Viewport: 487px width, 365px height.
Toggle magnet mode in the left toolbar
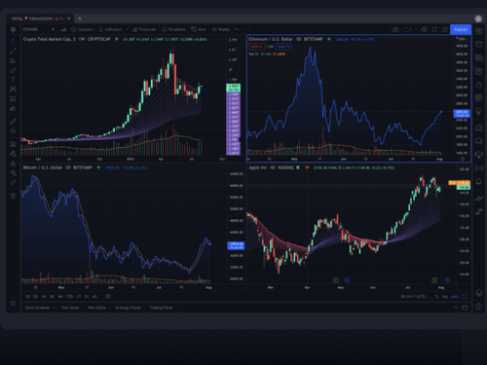(x=13, y=144)
